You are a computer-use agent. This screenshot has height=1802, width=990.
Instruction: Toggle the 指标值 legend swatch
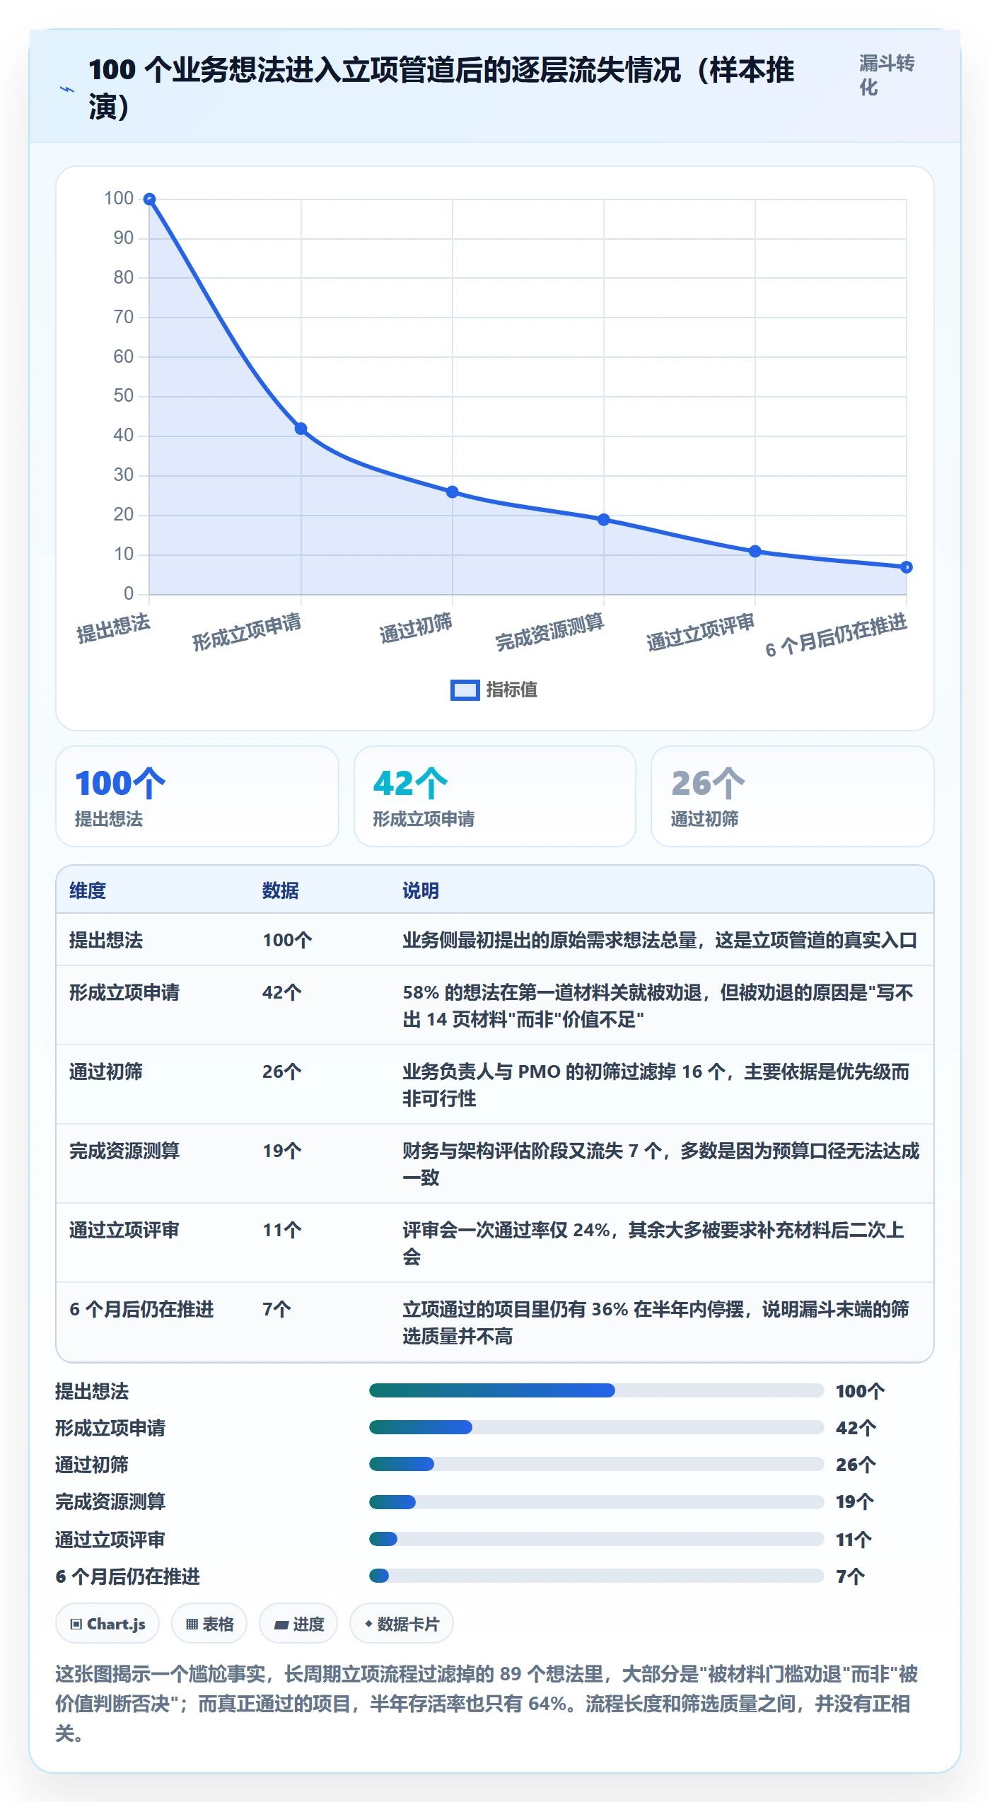tap(465, 690)
